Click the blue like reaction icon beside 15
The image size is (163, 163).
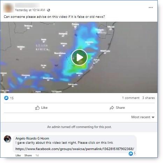(6, 98)
